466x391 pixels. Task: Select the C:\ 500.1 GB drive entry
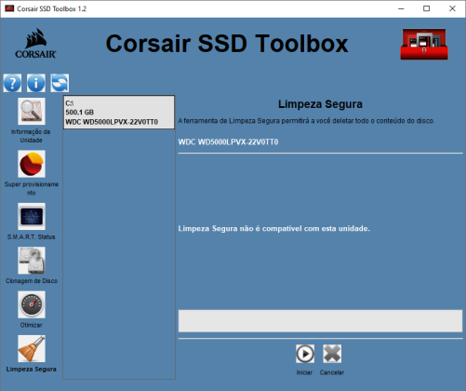pos(119,113)
